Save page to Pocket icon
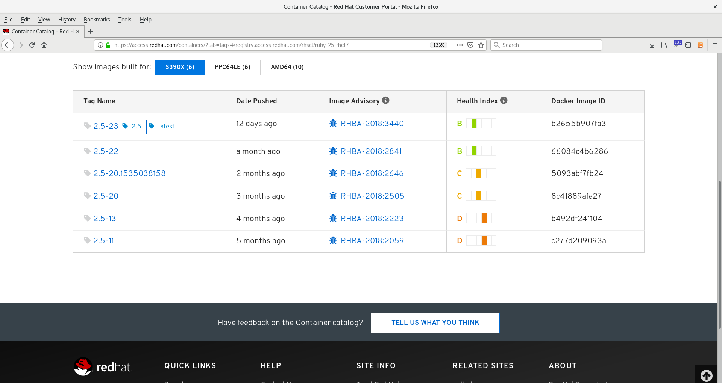 [x=470, y=45]
